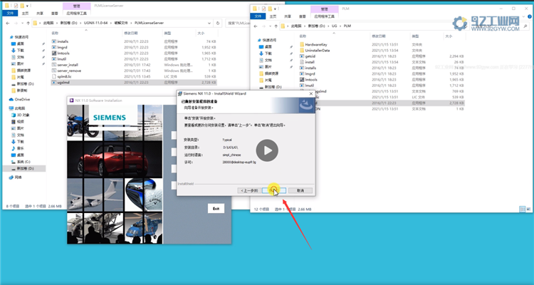The height and width of the screenshot is (285, 534).
Task: Switch PLM window to large icons view
Action: (x=528, y=209)
